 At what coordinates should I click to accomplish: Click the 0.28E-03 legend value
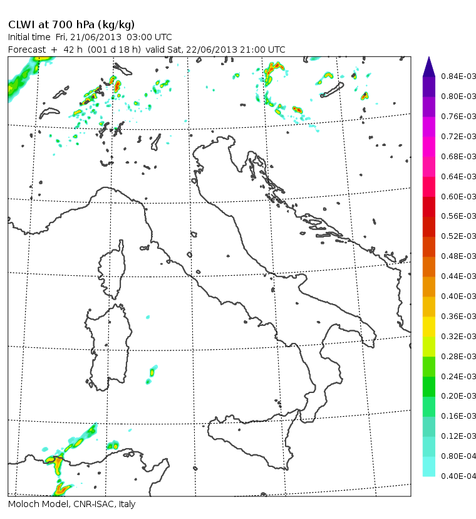458,357
